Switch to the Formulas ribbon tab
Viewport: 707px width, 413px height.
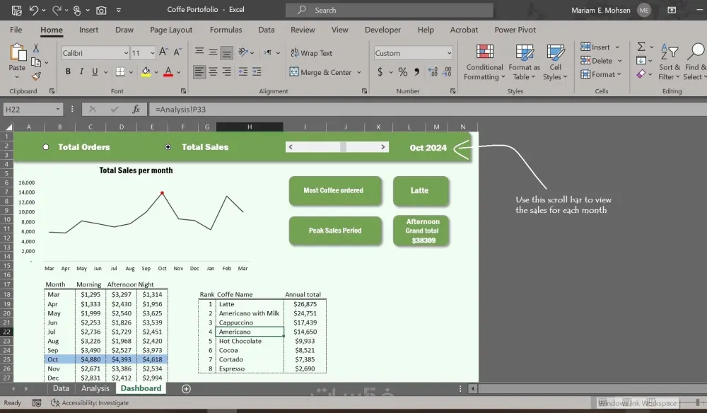(226, 30)
